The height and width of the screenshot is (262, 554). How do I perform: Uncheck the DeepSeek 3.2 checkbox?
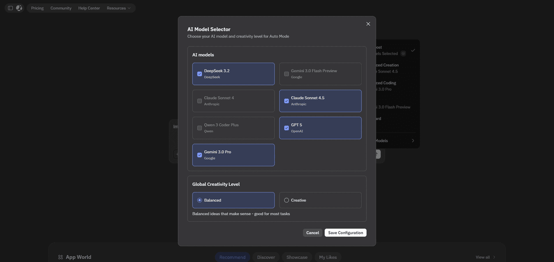pyautogui.click(x=200, y=74)
